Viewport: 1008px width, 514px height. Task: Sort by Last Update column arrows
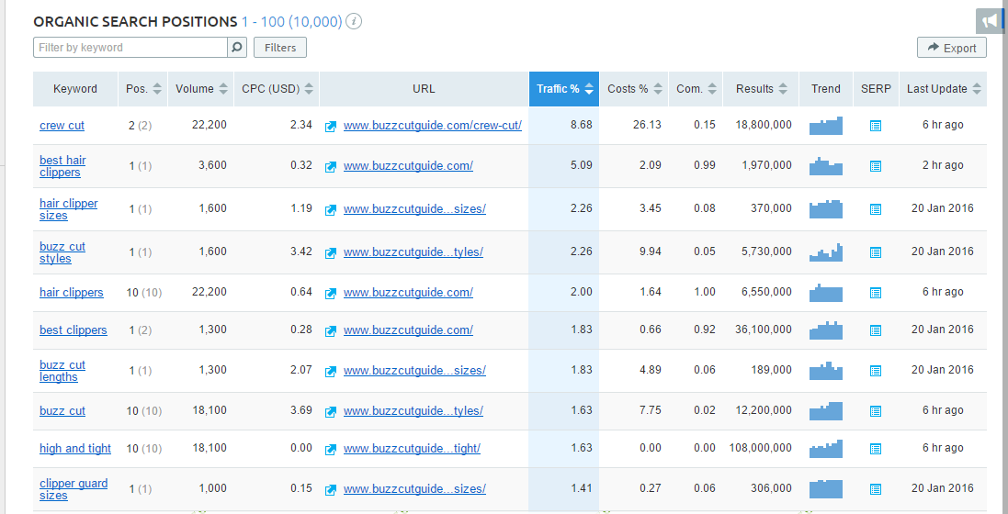click(976, 89)
